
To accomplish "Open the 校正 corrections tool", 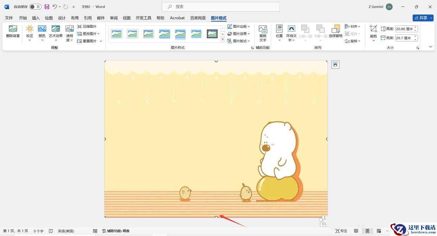I will [30, 33].
